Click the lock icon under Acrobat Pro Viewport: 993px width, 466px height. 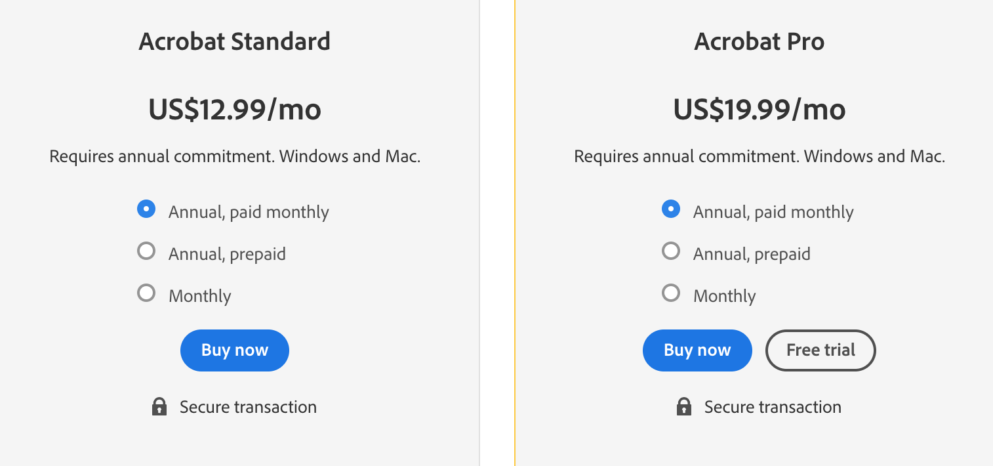(683, 406)
